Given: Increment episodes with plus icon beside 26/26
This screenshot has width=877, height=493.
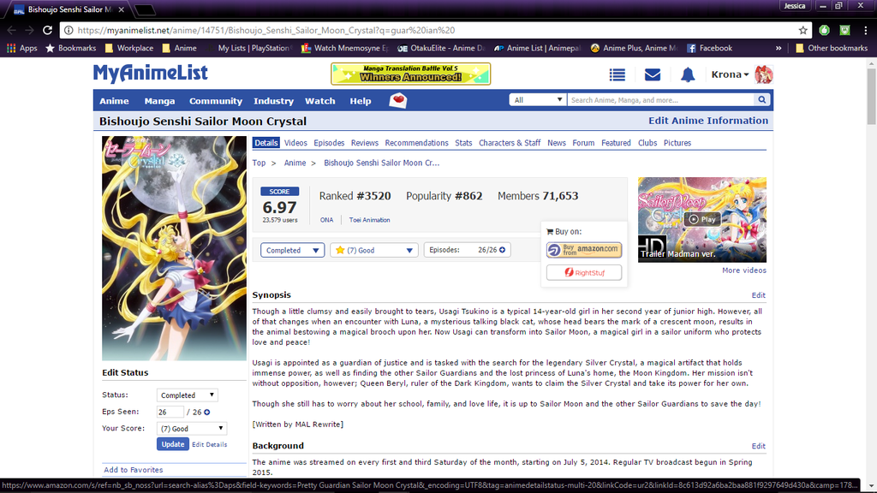Looking at the screenshot, I should 502,250.
